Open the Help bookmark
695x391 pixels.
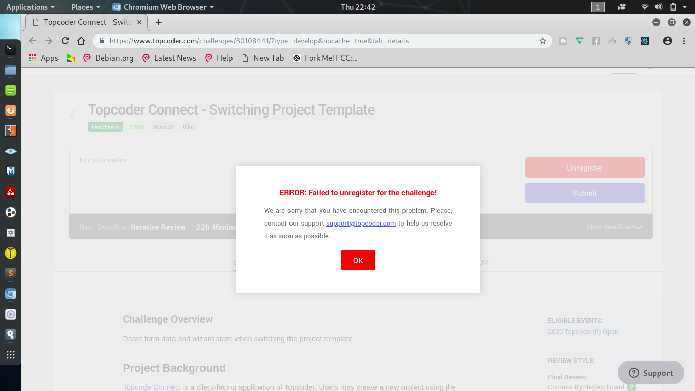[x=219, y=58]
